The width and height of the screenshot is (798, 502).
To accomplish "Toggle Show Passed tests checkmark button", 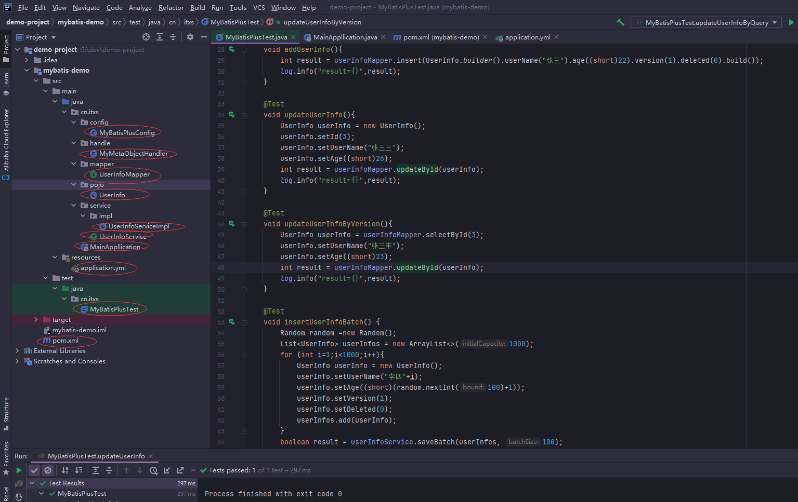I will pyautogui.click(x=34, y=470).
